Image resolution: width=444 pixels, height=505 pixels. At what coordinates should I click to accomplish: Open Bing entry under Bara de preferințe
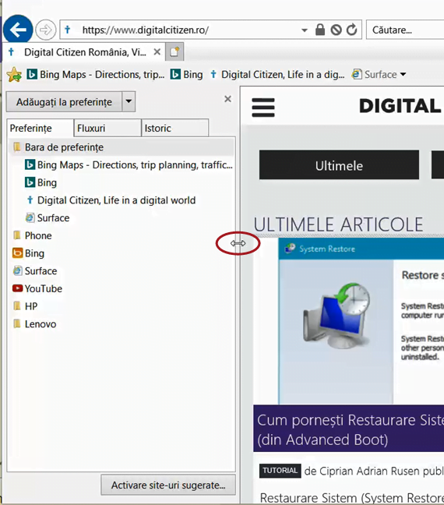pyautogui.click(x=41, y=182)
